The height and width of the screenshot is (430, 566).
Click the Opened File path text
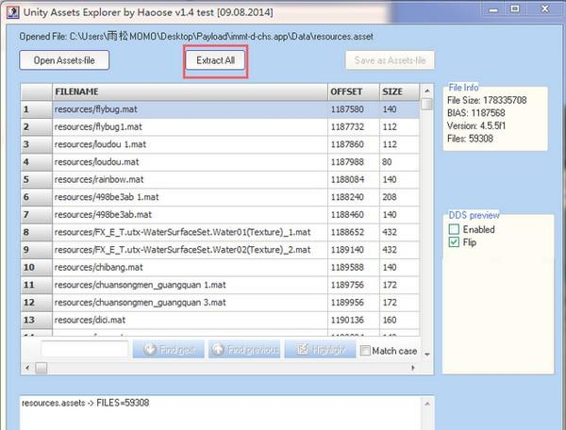coord(196,37)
